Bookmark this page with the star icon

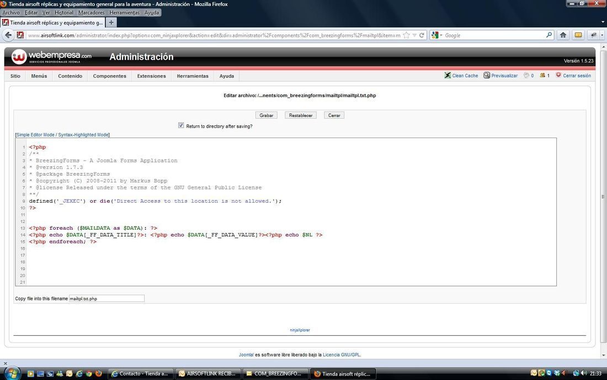click(x=406, y=35)
